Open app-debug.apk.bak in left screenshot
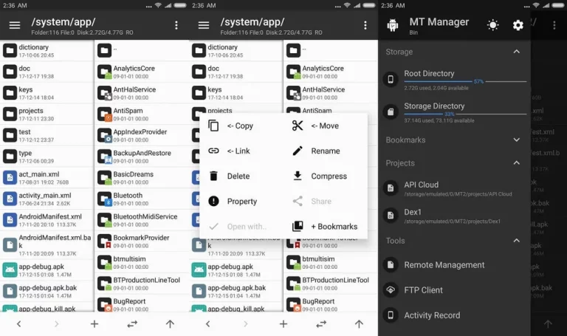Screen dimensions: 567x336 click(47, 291)
